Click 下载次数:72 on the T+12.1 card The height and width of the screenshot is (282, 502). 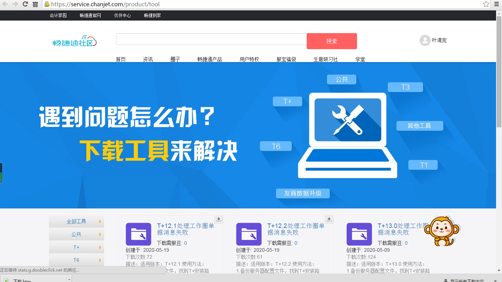[x=139, y=257]
